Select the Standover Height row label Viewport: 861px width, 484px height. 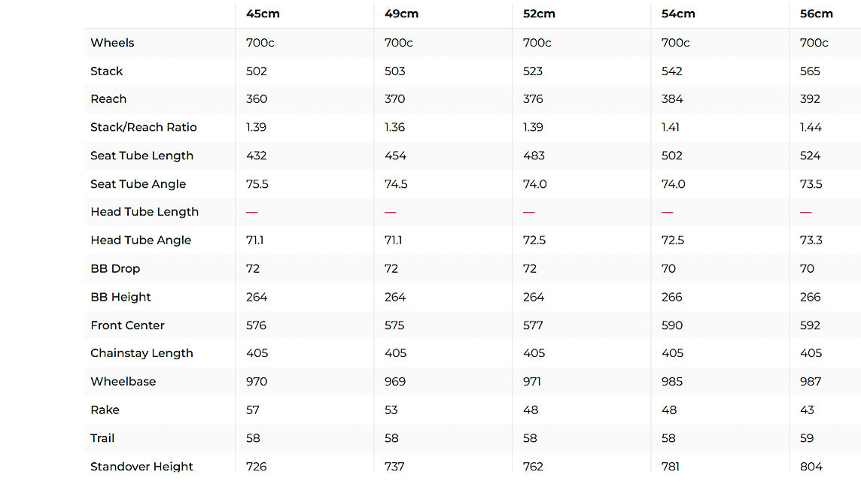point(141,467)
